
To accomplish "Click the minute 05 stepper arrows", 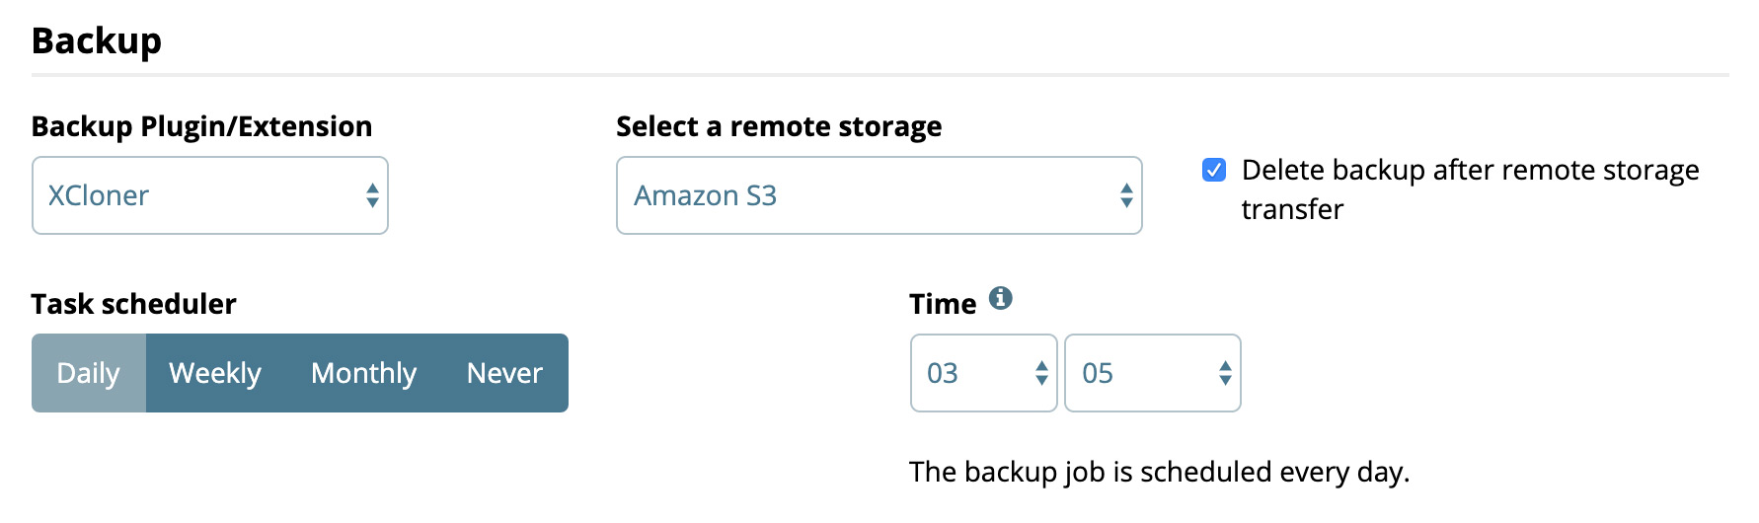I will pos(1225,373).
